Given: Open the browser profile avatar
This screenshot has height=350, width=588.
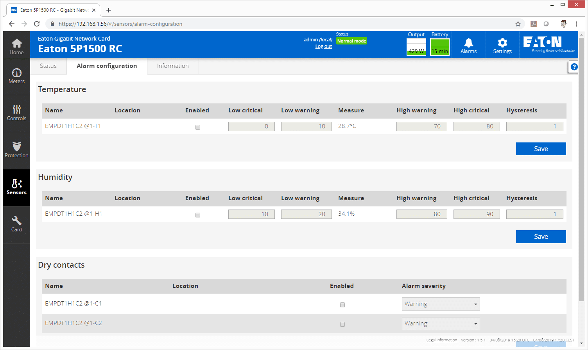Looking at the screenshot, I should (563, 24).
